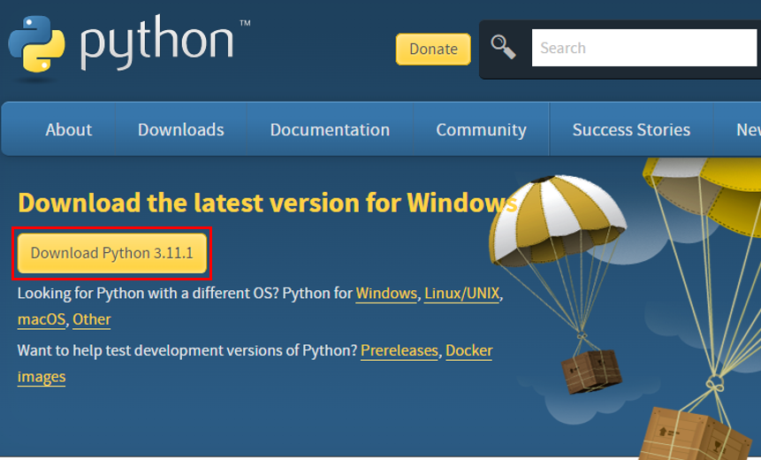Follow the macOS link
The height and width of the screenshot is (460, 761).
tap(42, 319)
